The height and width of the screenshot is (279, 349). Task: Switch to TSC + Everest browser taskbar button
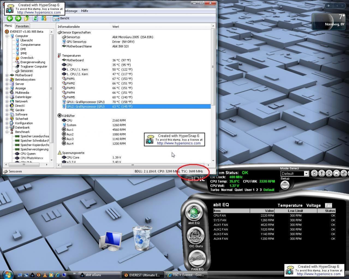[x=186, y=275]
